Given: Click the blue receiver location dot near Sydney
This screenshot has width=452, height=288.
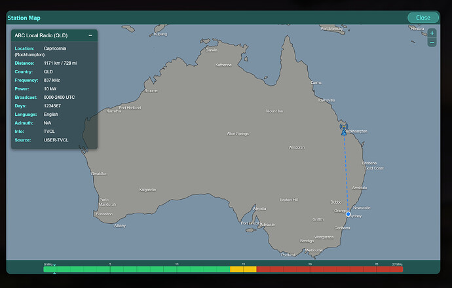Looking at the screenshot, I should point(348,214).
